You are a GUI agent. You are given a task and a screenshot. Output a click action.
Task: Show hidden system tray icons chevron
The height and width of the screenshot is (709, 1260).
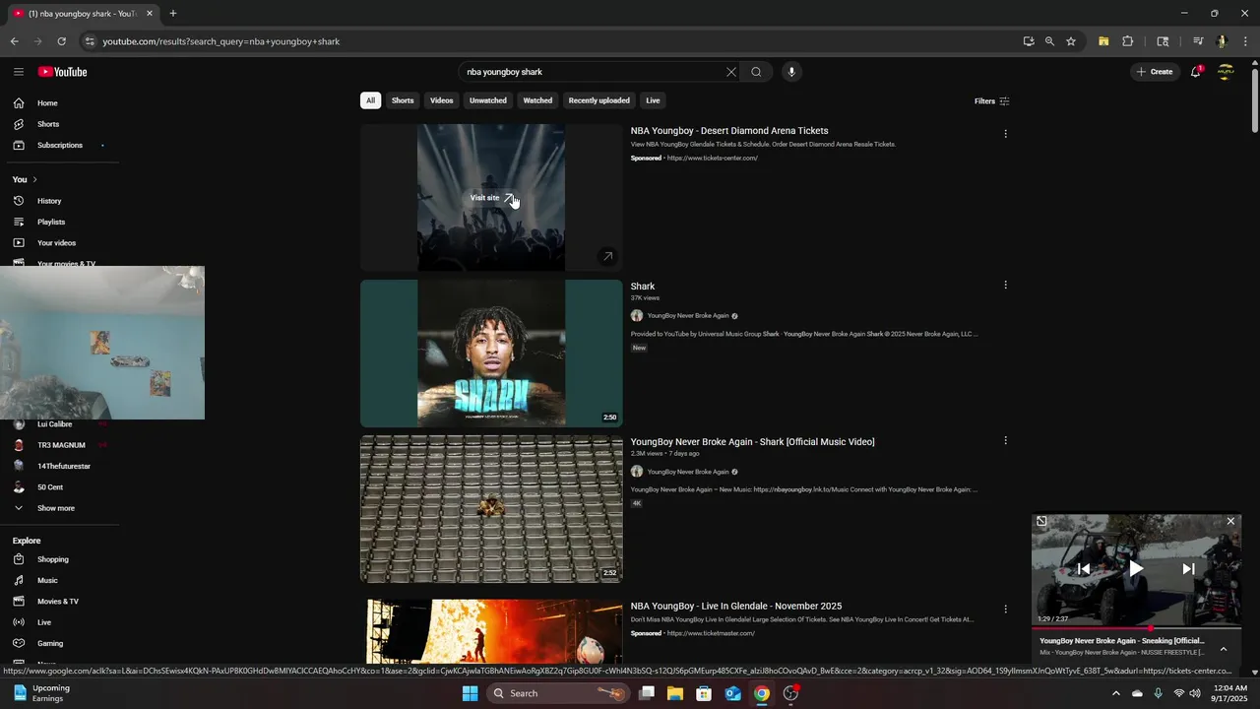click(x=1115, y=693)
